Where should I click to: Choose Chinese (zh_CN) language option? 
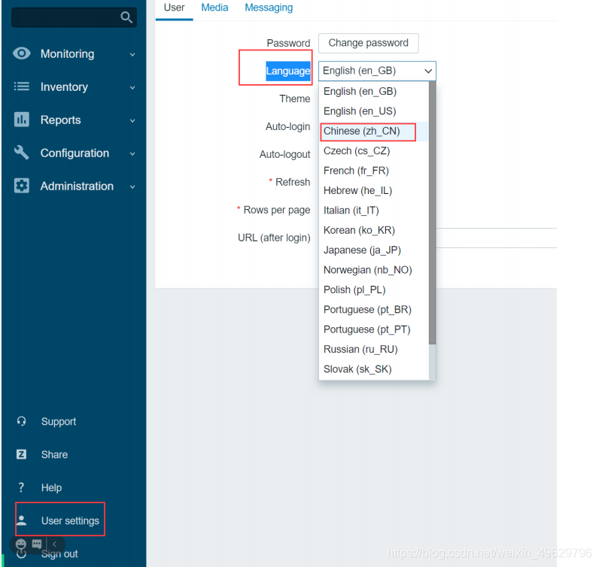(373, 132)
